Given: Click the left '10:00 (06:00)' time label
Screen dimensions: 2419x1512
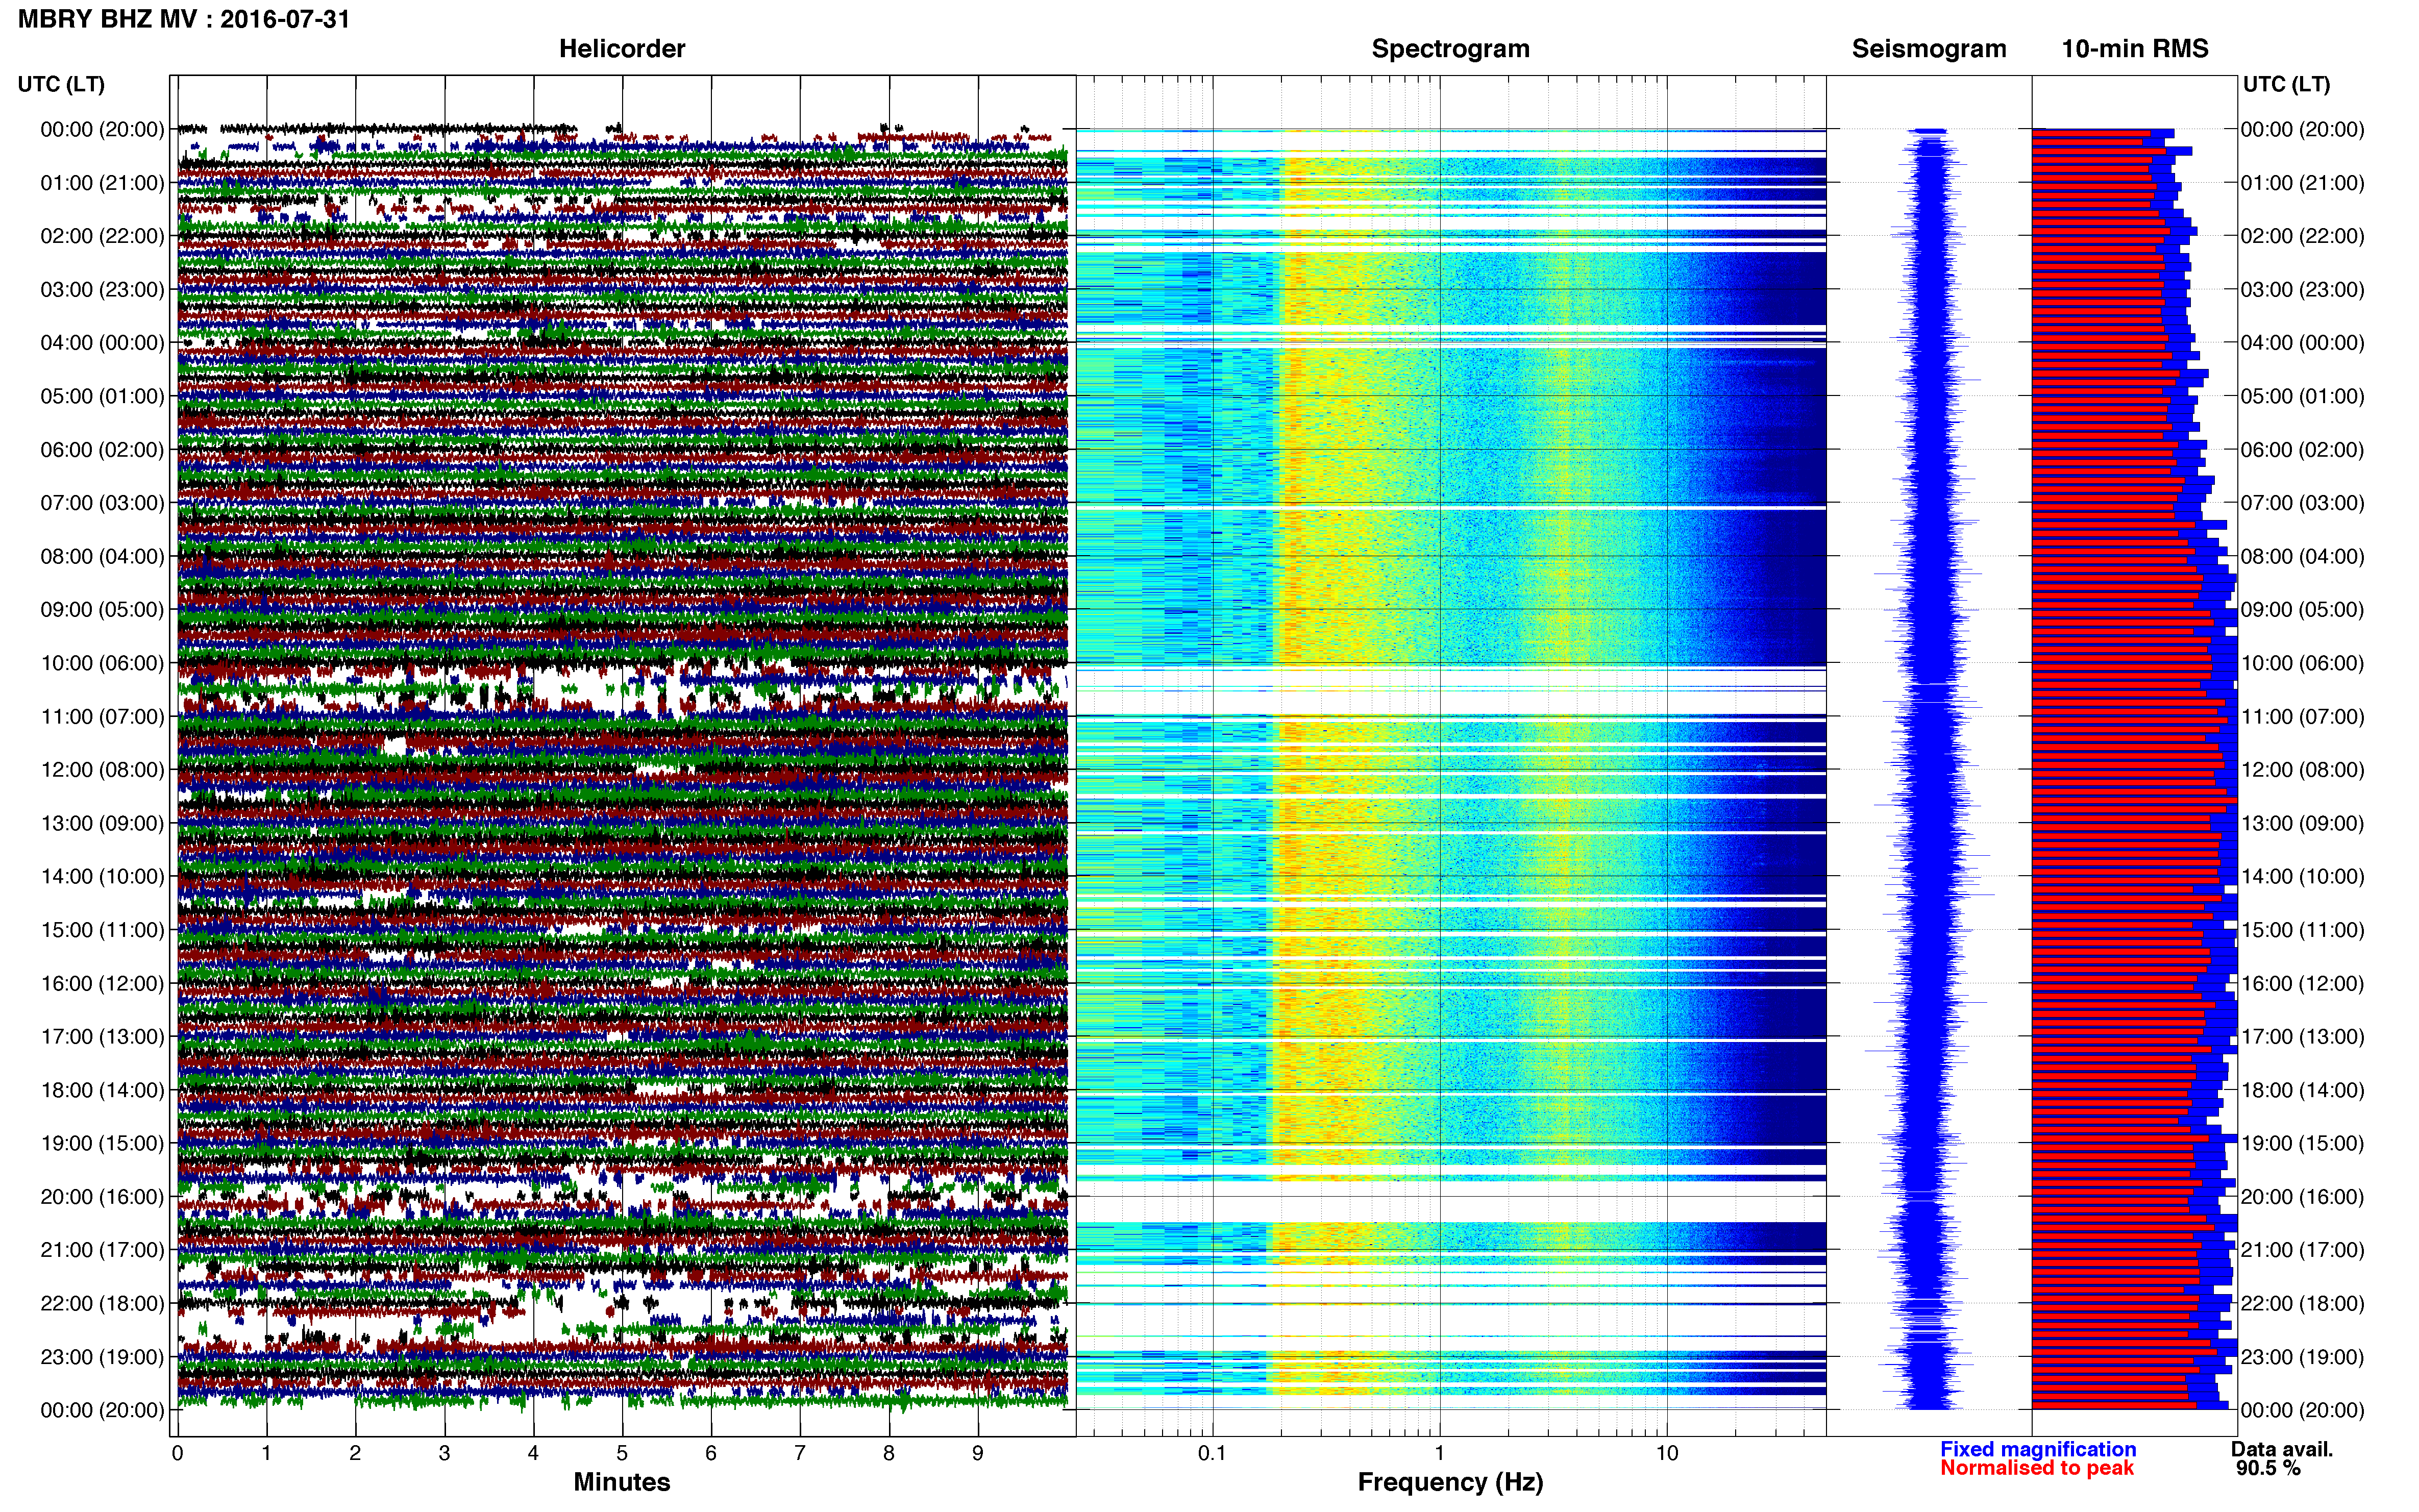Looking at the screenshot, I should coord(102,663).
